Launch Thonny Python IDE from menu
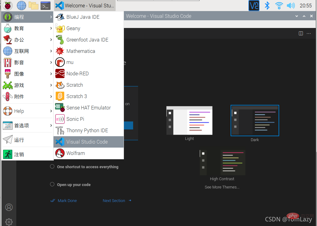The width and height of the screenshot is (317, 226). point(87,130)
